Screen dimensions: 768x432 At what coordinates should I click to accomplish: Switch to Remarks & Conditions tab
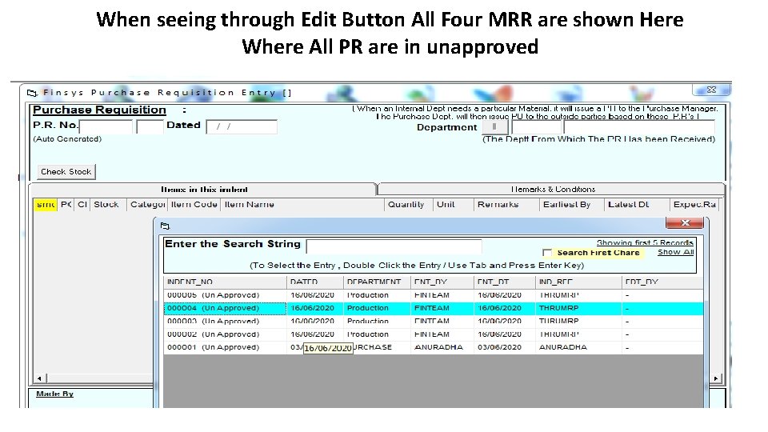click(553, 189)
